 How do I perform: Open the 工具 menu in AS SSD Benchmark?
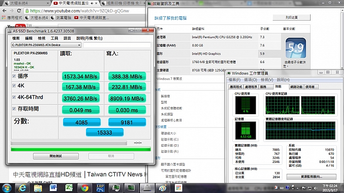[54, 38]
